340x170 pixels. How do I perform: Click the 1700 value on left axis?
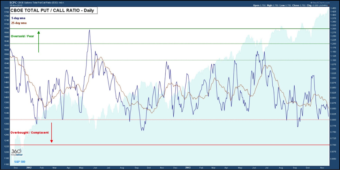[x=6, y=28]
